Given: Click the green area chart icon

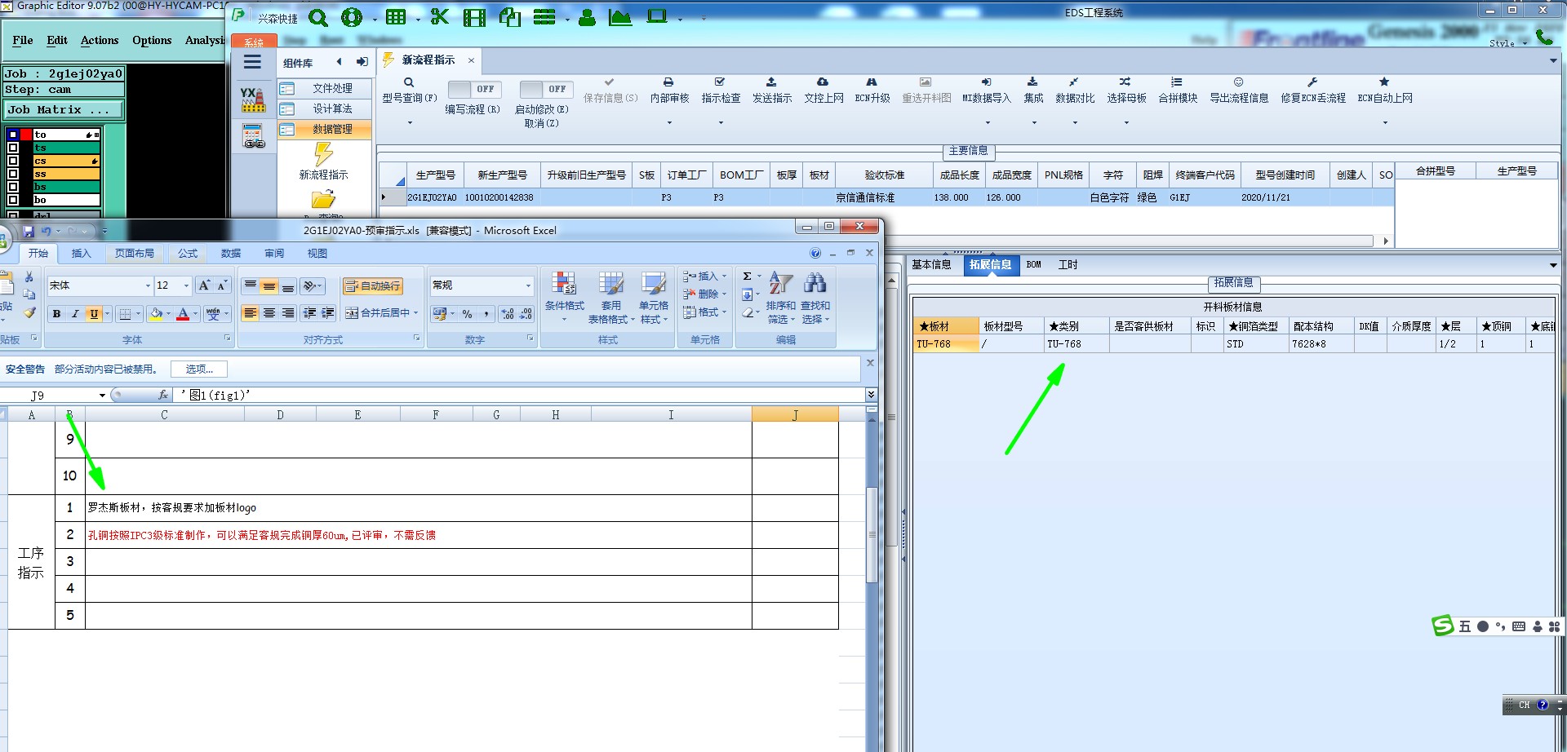Looking at the screenshot, I should point(620,17).
